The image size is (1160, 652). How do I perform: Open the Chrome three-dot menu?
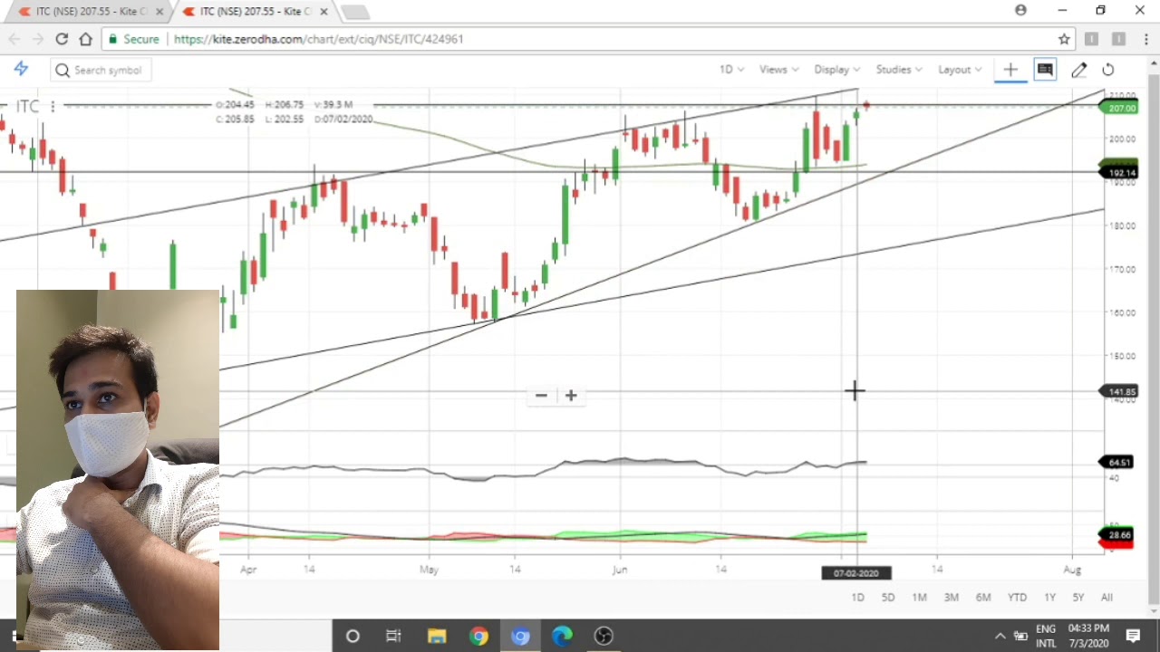point(1145,39)
